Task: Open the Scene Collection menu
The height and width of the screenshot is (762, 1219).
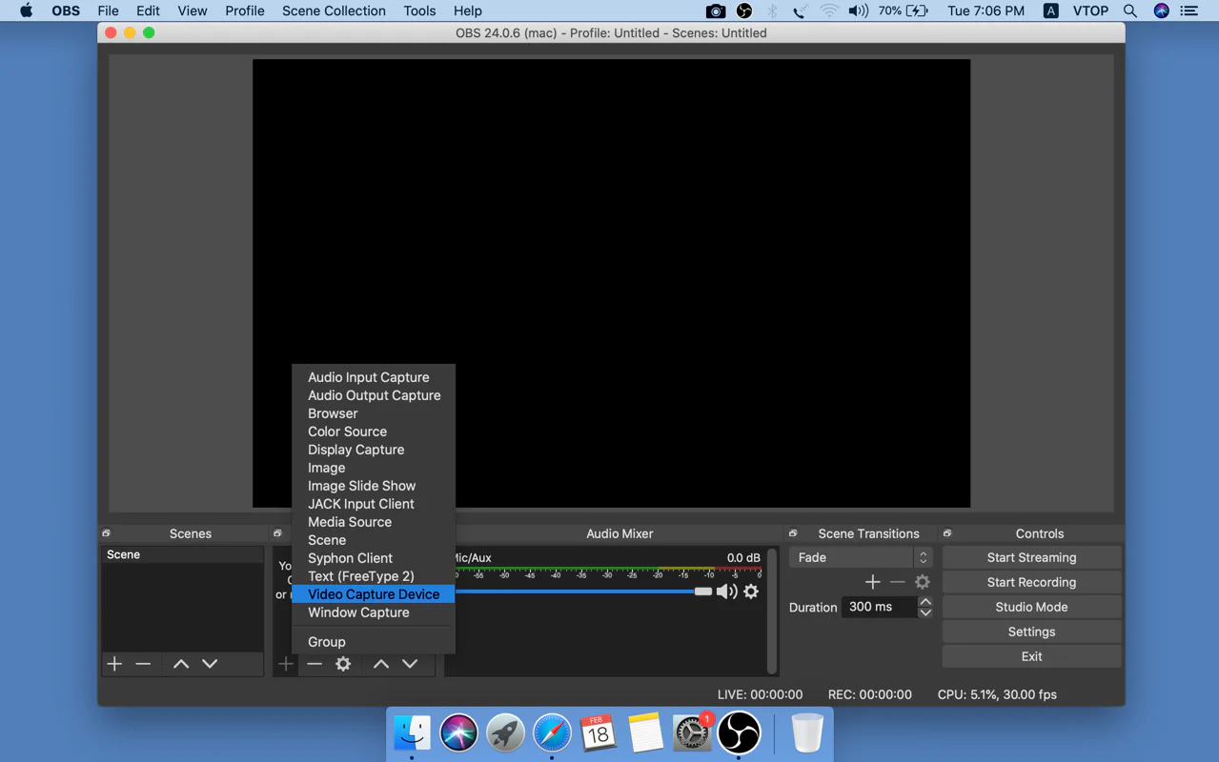Action: pyautogui.click(x=334, y=10)
